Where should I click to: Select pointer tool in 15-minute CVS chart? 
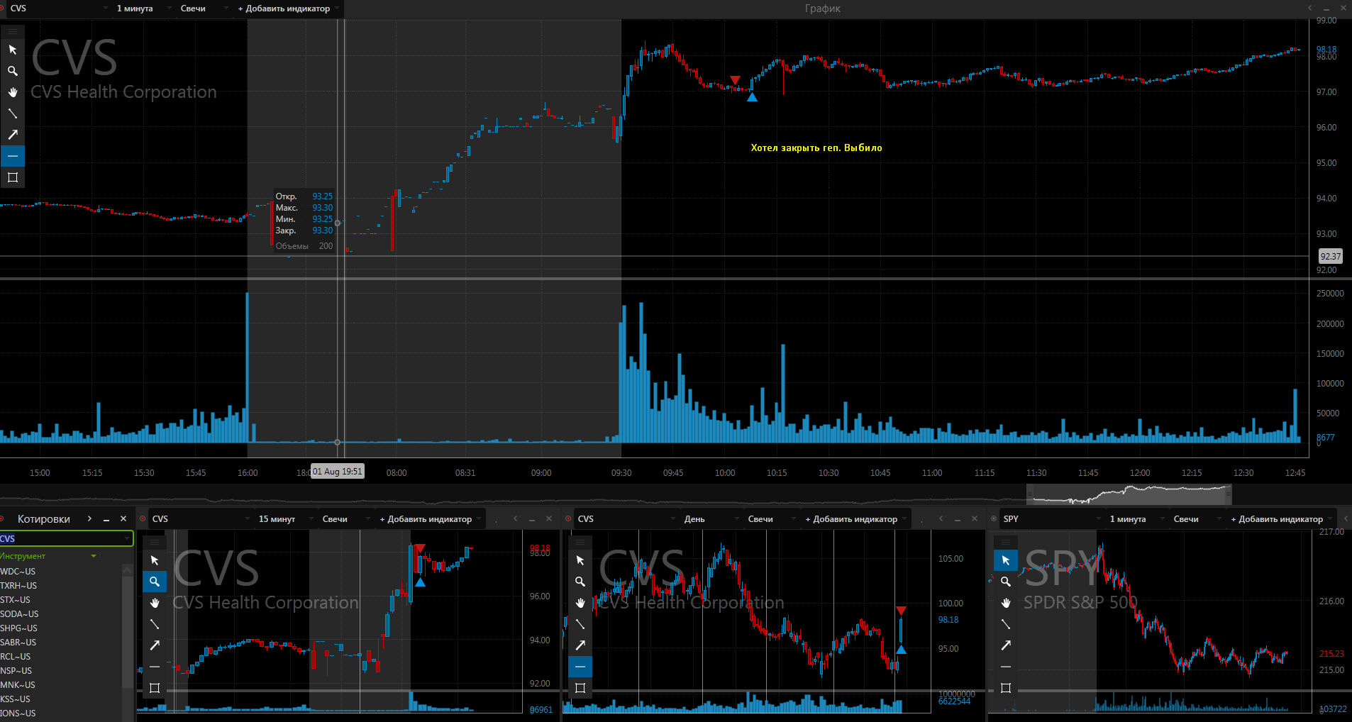coord(155,560)
